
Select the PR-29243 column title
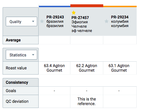[55, 17]
